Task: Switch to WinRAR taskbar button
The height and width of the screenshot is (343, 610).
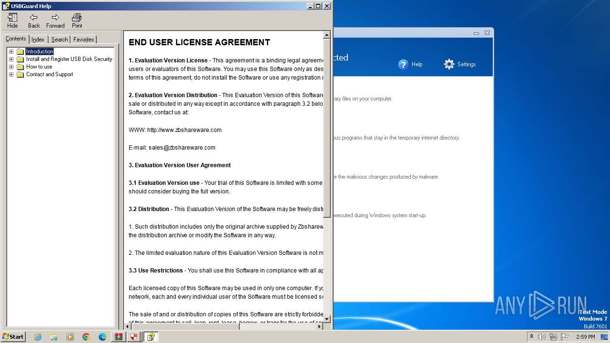Action: coord(118,337)
